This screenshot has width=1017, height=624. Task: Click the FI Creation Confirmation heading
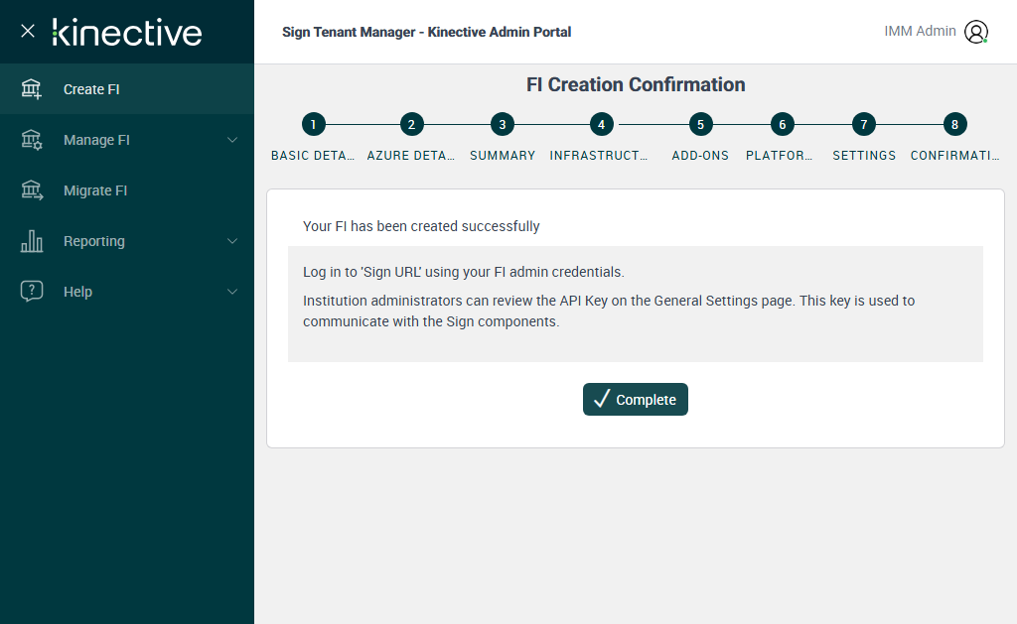click(636, 85)
